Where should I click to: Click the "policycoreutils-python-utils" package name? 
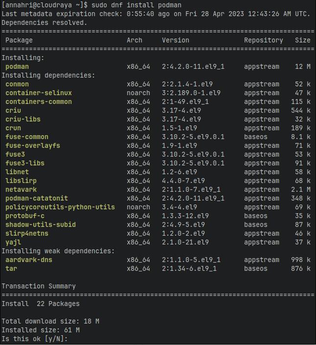tap(60, 207)
